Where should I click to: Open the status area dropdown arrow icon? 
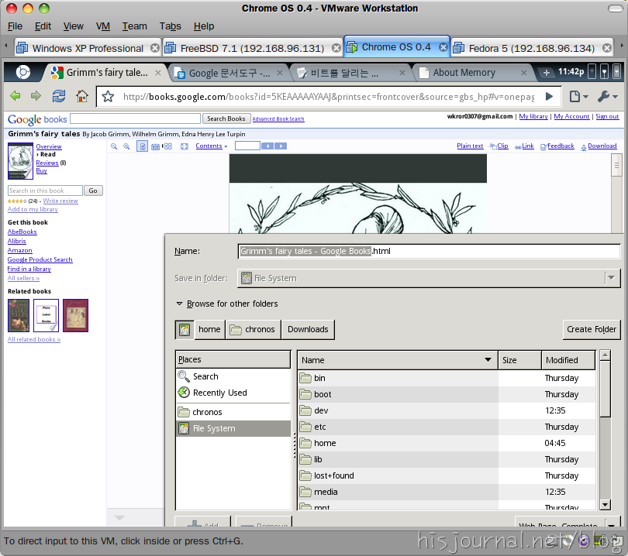coord(617,72)
